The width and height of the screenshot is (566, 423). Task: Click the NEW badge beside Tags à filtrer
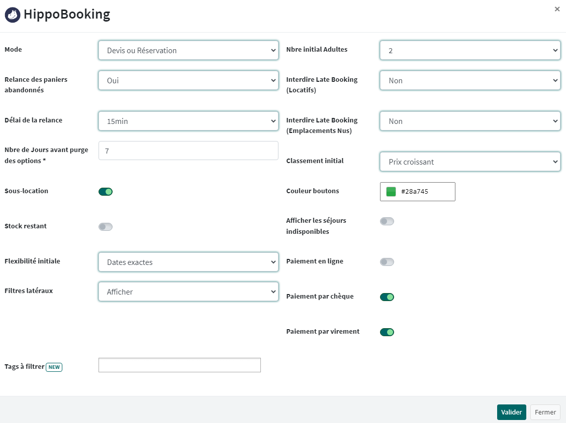point(54,367)
